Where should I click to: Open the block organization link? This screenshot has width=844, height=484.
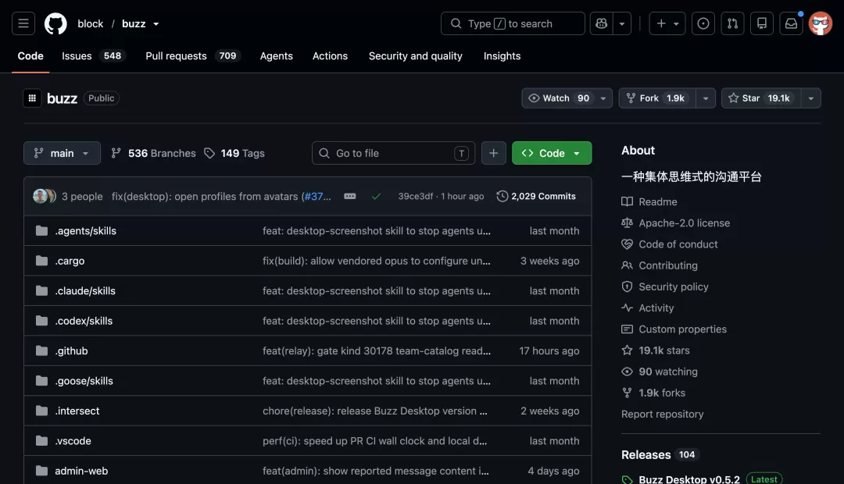click(x=91, y=23)
